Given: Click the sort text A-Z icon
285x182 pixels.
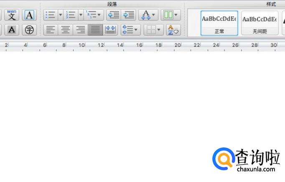Looking at the screenshot, I should 173,30.
